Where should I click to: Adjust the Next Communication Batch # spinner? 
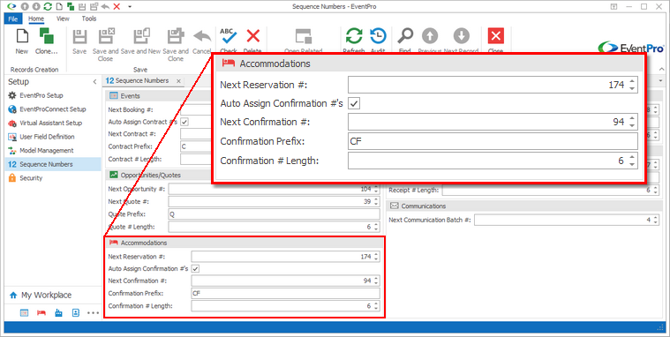pyautogui.click(x=656, y=220)
